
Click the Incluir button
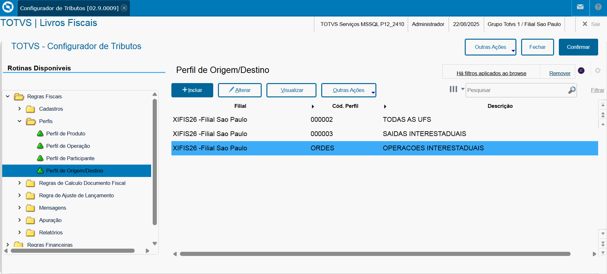point(192,90)
